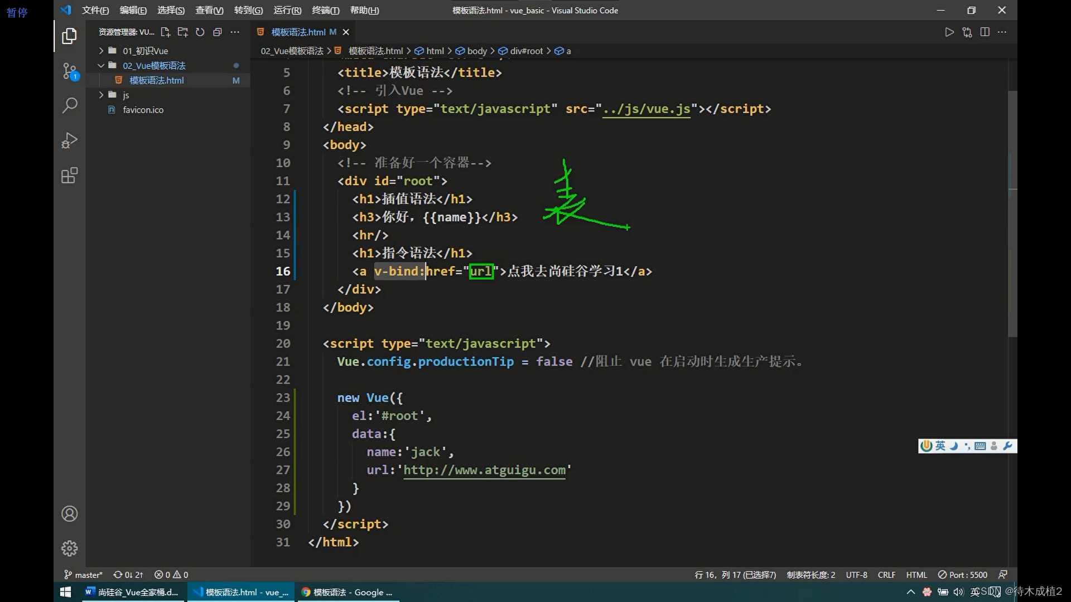Screen dimensions: 1071x602
Task: Expand the js folder
Action: tap(126, 95)
